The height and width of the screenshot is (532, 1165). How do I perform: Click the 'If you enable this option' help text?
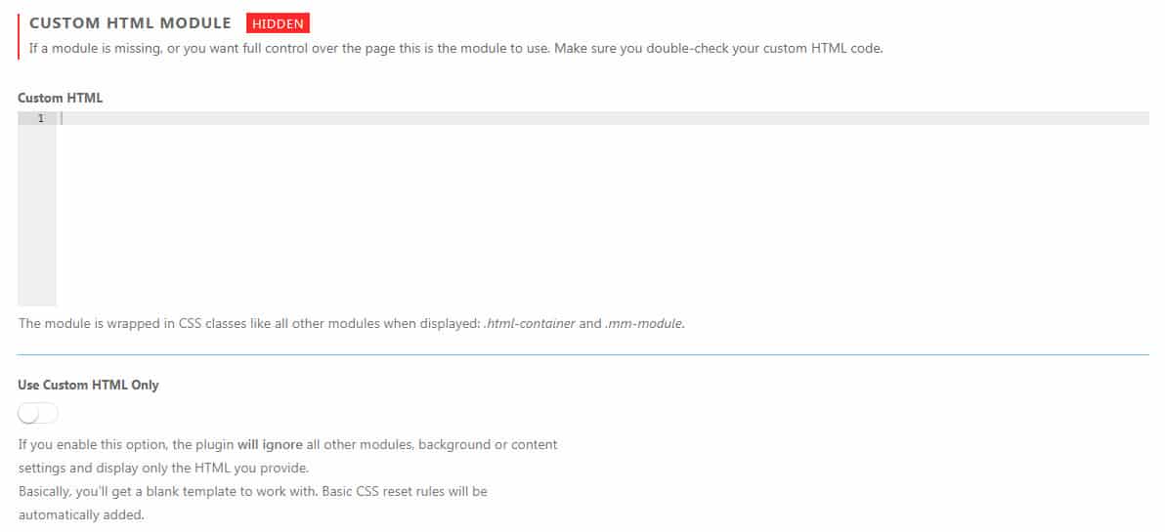coord(287,445)
